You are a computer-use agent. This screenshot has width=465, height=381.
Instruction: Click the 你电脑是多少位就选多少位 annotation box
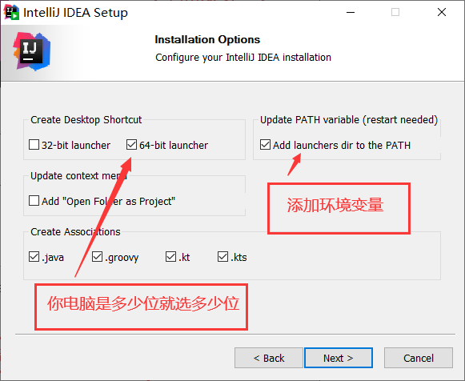point(141,307)
